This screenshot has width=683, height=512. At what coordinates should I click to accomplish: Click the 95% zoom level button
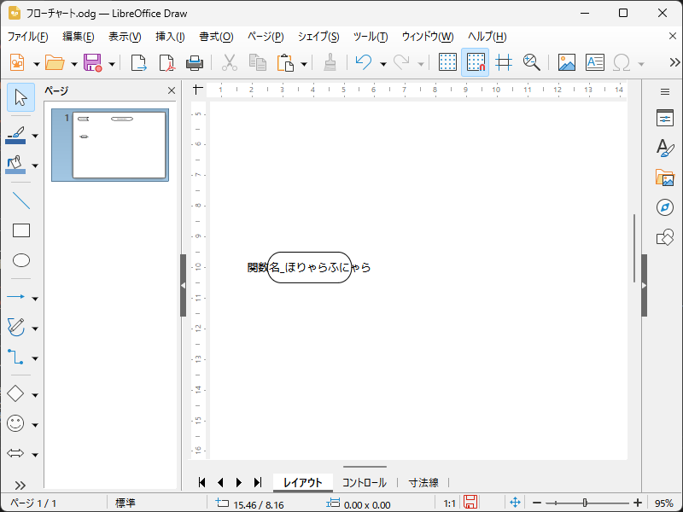pos(664,503)
